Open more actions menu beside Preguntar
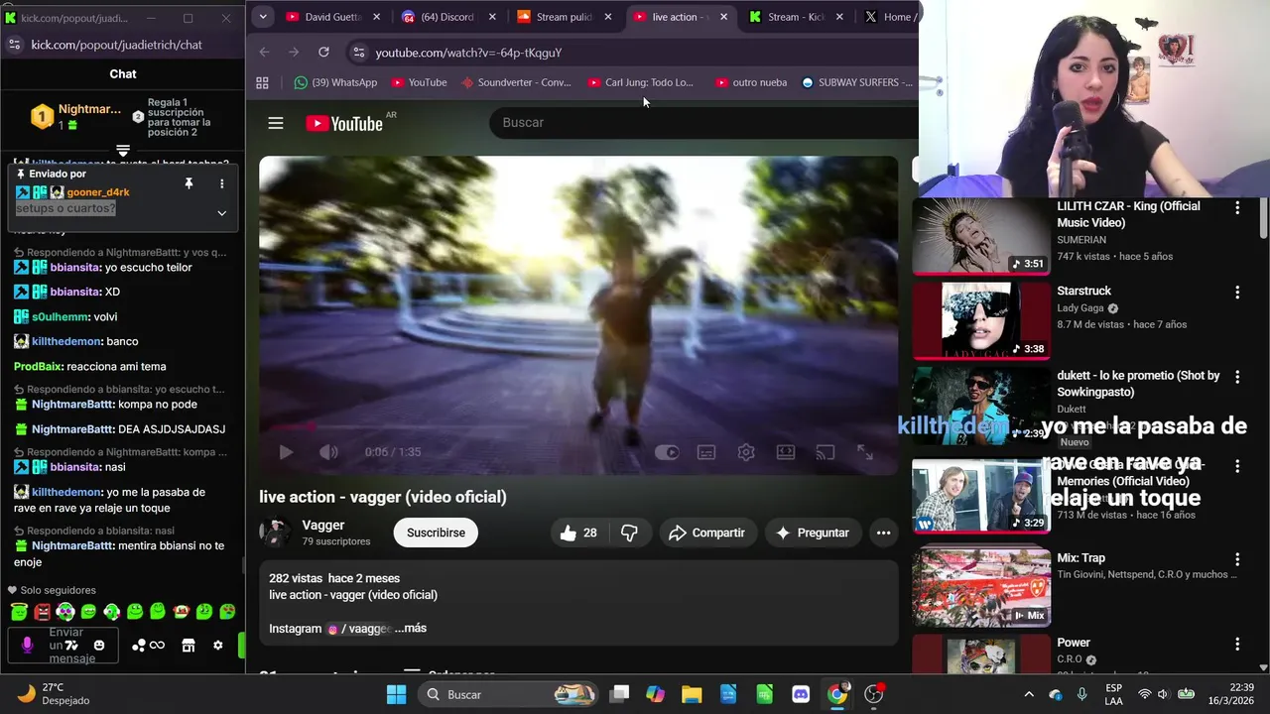1270x714 pixels. point(883,533)
